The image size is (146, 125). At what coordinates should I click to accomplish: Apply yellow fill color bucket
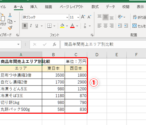[62, 26]
